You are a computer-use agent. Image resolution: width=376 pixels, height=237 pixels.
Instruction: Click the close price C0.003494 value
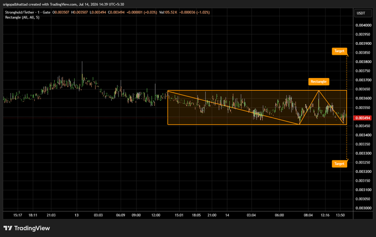[116, 12]
